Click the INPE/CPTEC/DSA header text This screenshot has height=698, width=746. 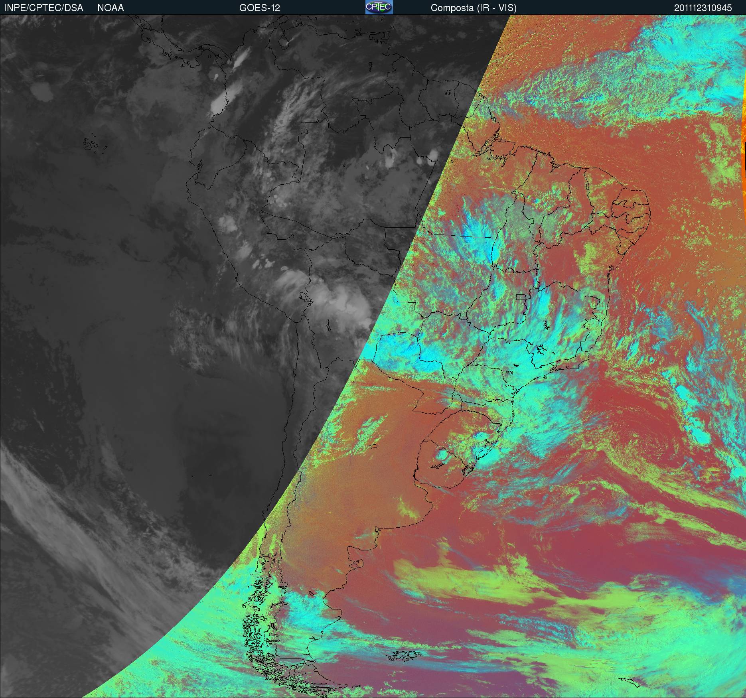(43, 8)
